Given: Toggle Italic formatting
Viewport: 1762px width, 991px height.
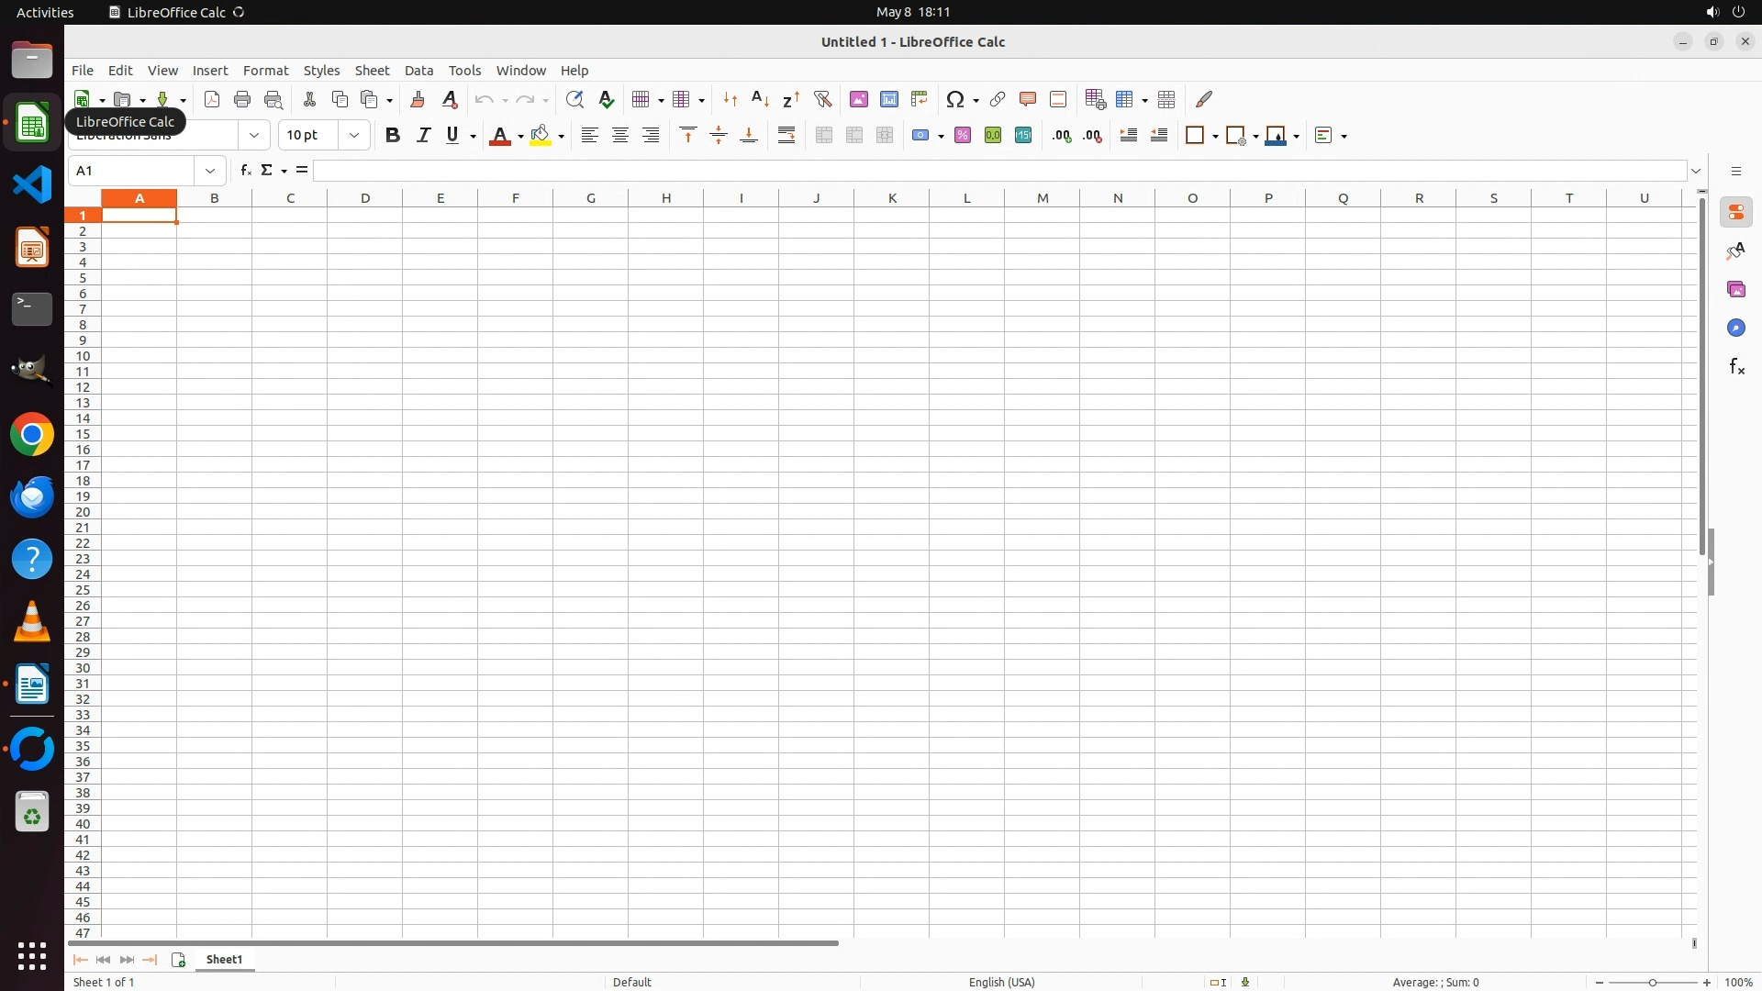Looking at the screenshot, I should click(x=423, y=136).
